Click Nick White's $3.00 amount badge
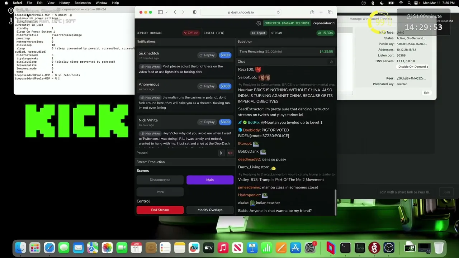Image resolution: width=459 pixels, height=258 pixels. [225, 122]
